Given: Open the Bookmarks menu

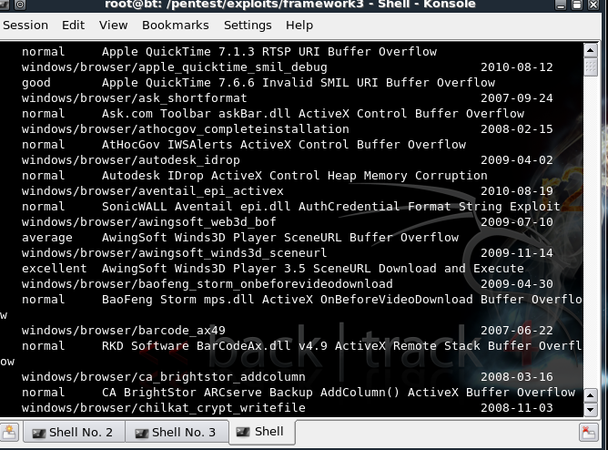Looking at the screenshot, I should [x=176, y=26].
